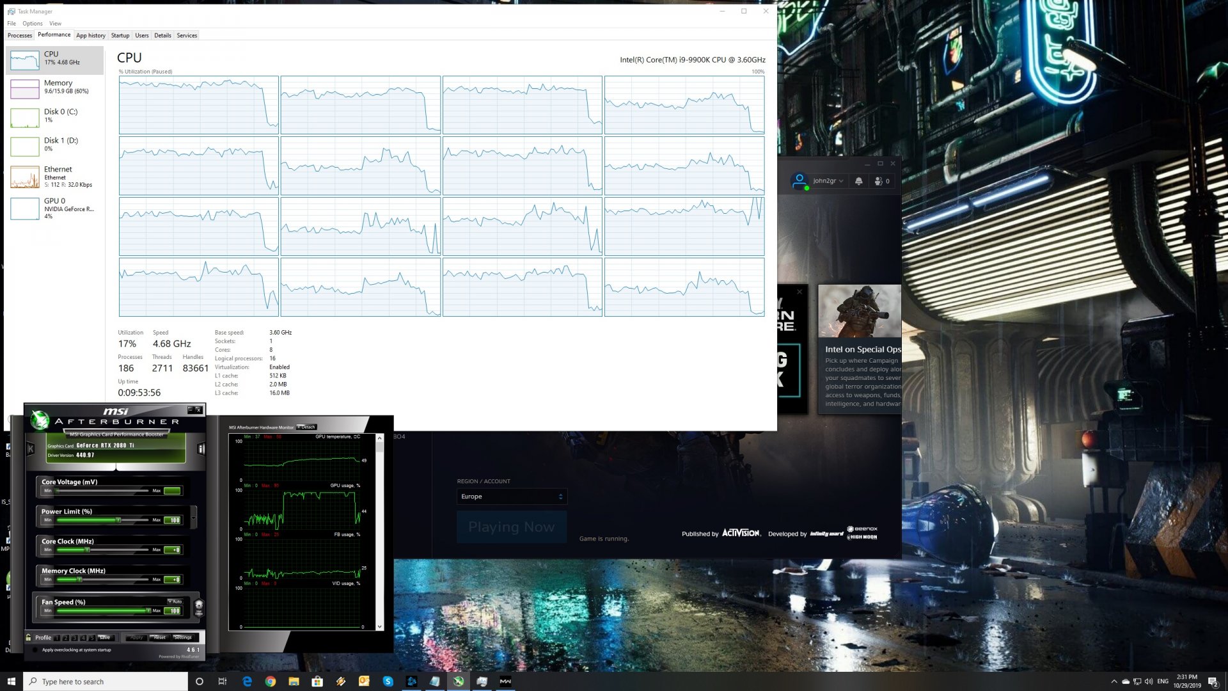
Task: Expand the john2gr account dropdown arrow
Action: coord(841,181)
